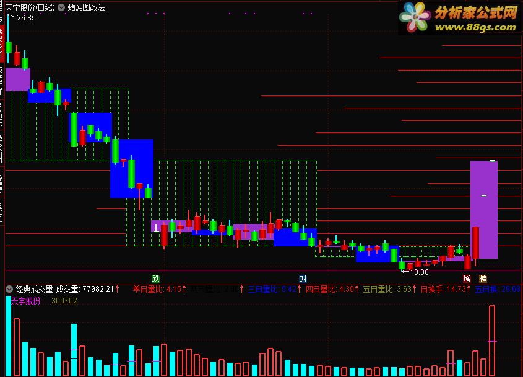The width and height of the screenshot is (523, 377).
Task: Click the stock code 300702
Action: coord(64,301)
